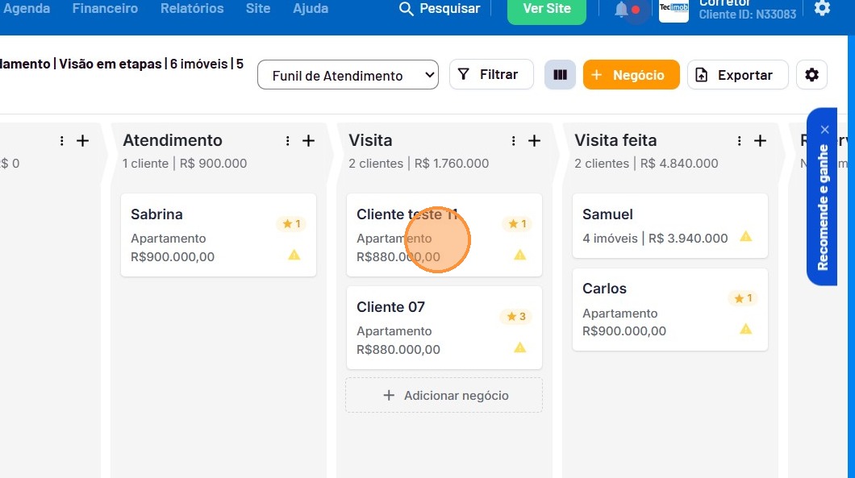Image resolution: width=855 pixels, height=478 pixels.
Task: Click the orange Negócio button
Action: [632, 75]
